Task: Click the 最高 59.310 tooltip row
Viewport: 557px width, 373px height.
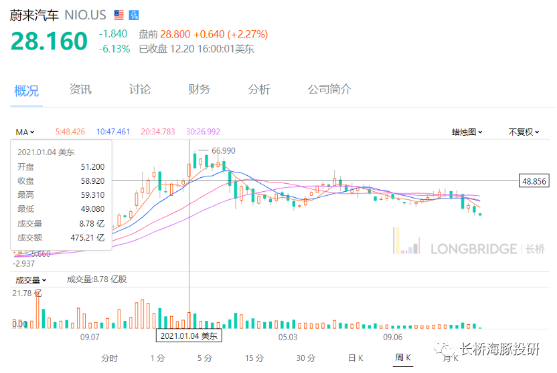Action: coord(61,195)
